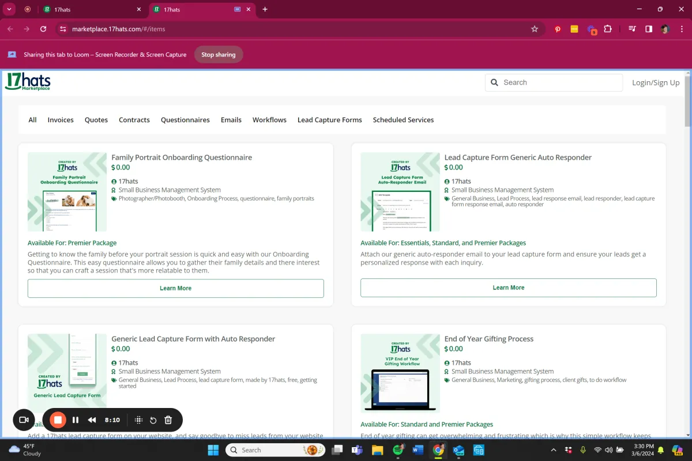
Task: Open Generic Lead Capture Form thumbnail
Action: point(67,373)
